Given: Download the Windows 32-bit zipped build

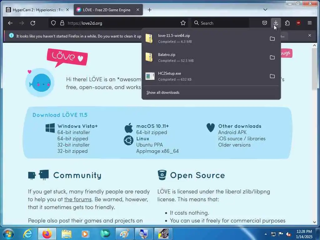Looking at the screenshot, I should tap(72, 151).
